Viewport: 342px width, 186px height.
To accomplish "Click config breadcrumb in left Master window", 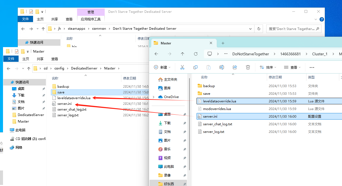I will 59,68.
